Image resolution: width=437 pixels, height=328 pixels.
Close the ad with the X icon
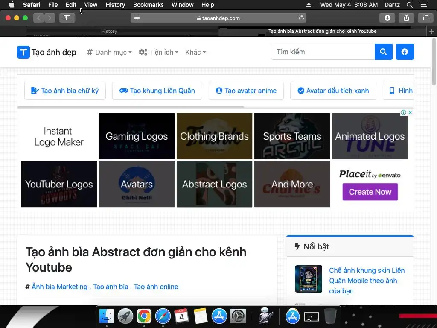(x=410, y=112)
